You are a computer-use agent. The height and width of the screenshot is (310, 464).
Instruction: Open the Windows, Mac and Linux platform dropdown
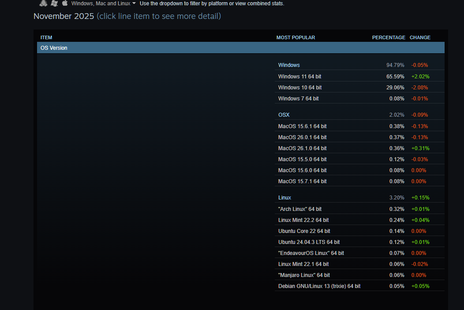(x=103, y=4)
